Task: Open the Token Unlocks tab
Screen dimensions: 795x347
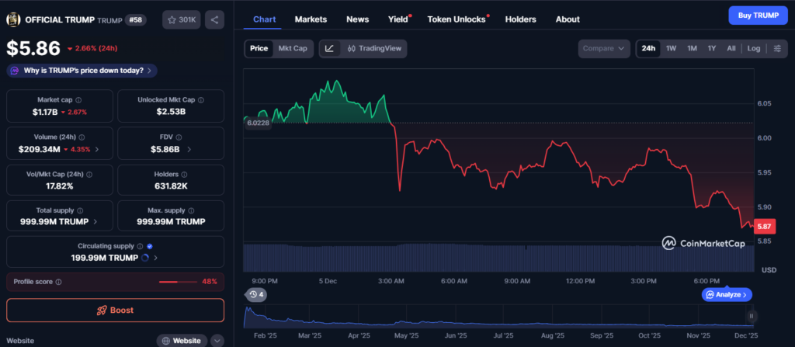Action: (457, 19)
